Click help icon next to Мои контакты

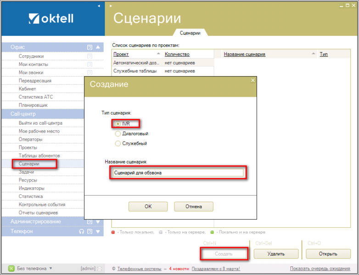(90, 65)
